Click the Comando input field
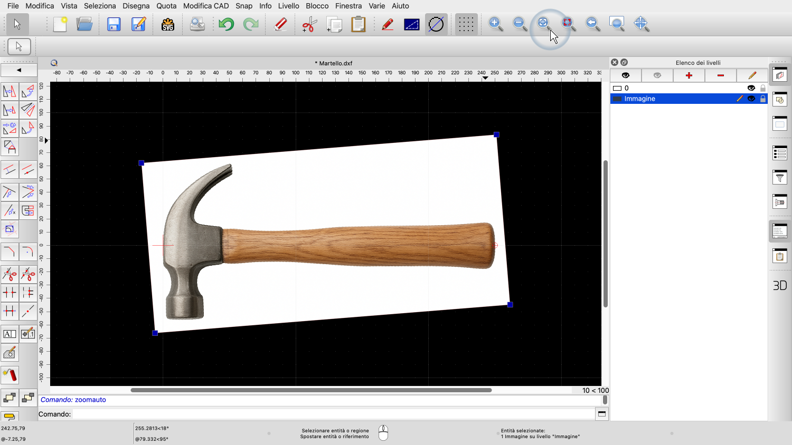 (x=333, y=414)
